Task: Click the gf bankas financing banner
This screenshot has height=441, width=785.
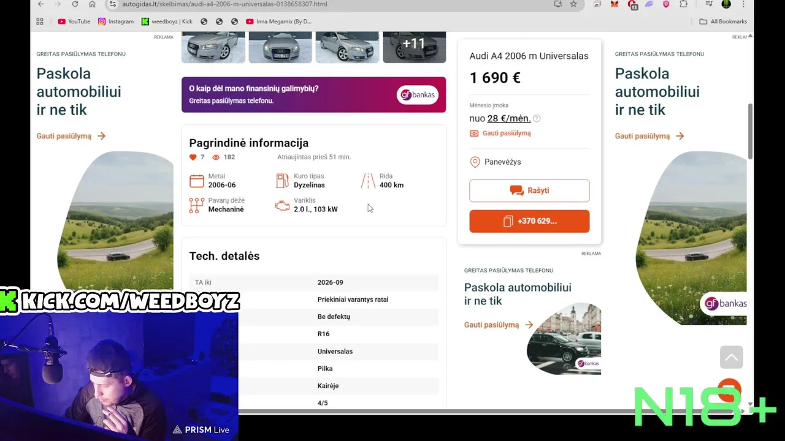Action: pyautogui.click(x=313, y=94)
